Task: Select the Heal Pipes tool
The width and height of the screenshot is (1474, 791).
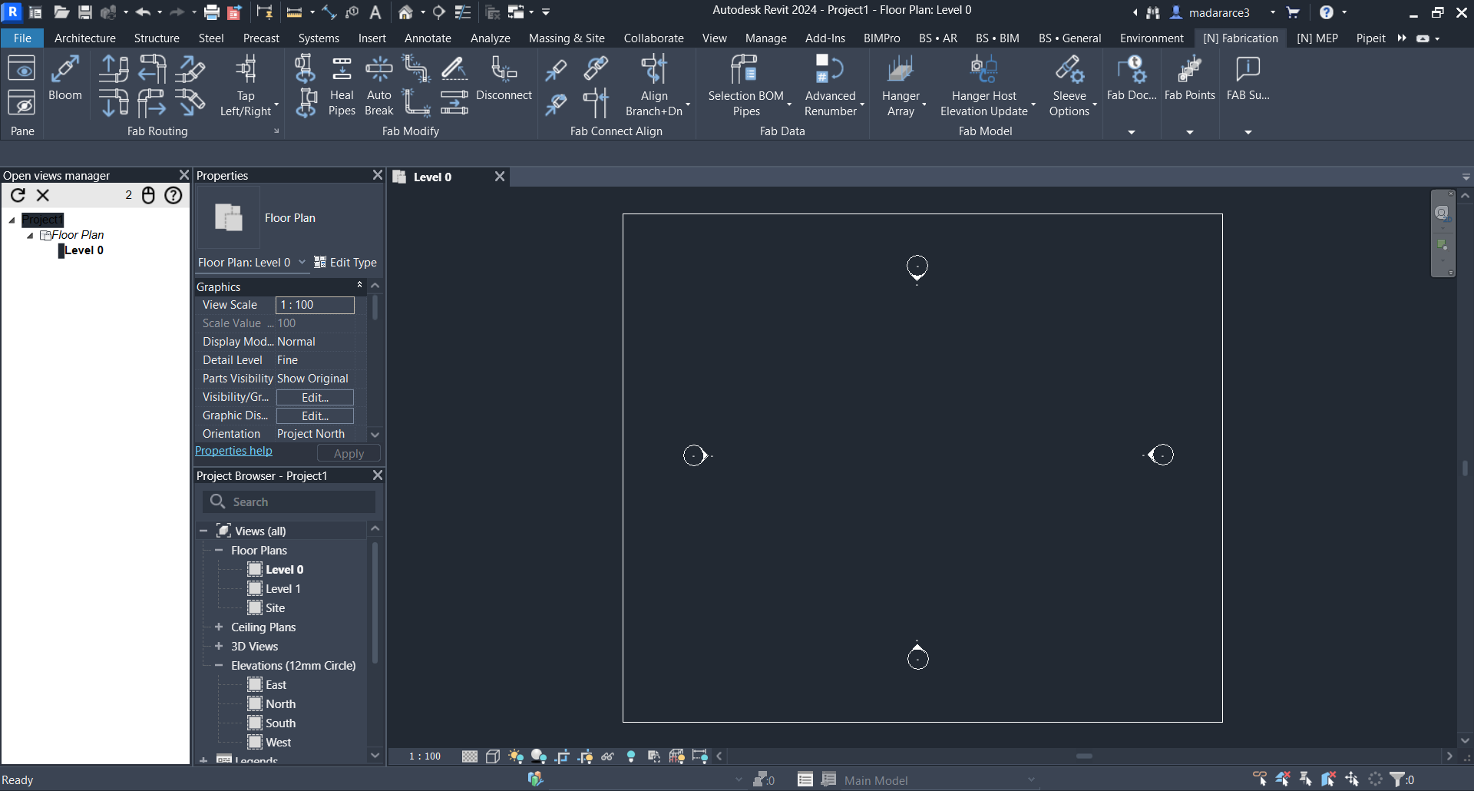Action: point(342,86)
